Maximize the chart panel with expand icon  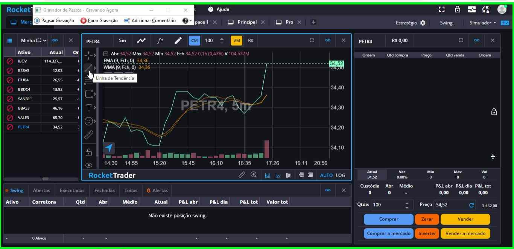pos(312,40)
